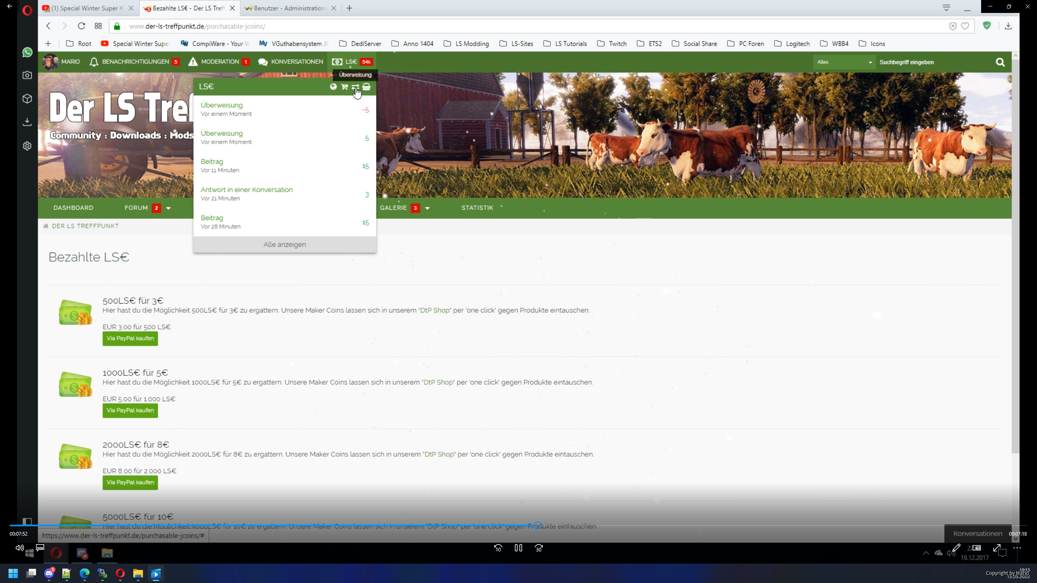1037x583 pixels.
Task: Switch to the Special Winter Super tab
Action: click(x=88, y=8)
